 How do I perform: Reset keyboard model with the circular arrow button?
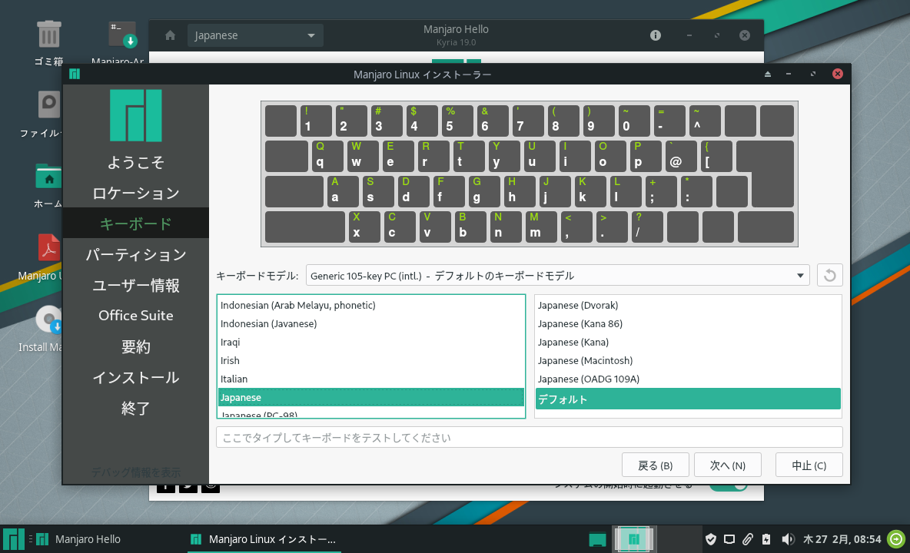tap(829, 275)
